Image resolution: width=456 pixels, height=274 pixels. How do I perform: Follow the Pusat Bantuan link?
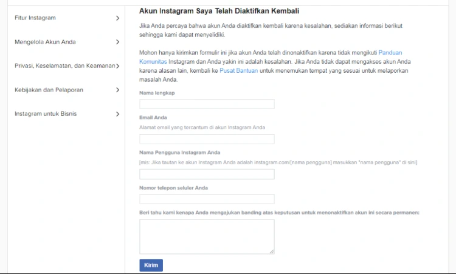[x=238, y=71]
